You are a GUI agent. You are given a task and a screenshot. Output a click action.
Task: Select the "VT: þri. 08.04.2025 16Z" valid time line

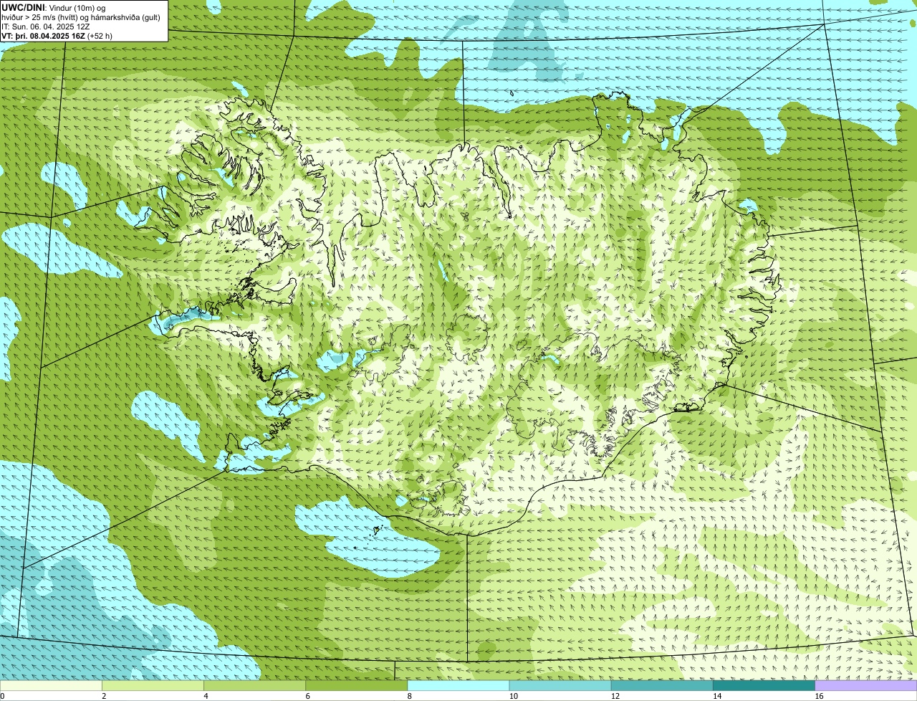pyautogui.click(x=57, y=36)
